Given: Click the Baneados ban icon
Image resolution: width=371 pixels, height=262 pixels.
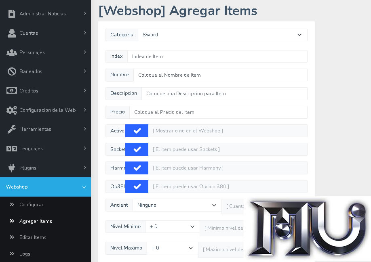Looking at the screenshot, I should 12,71.
